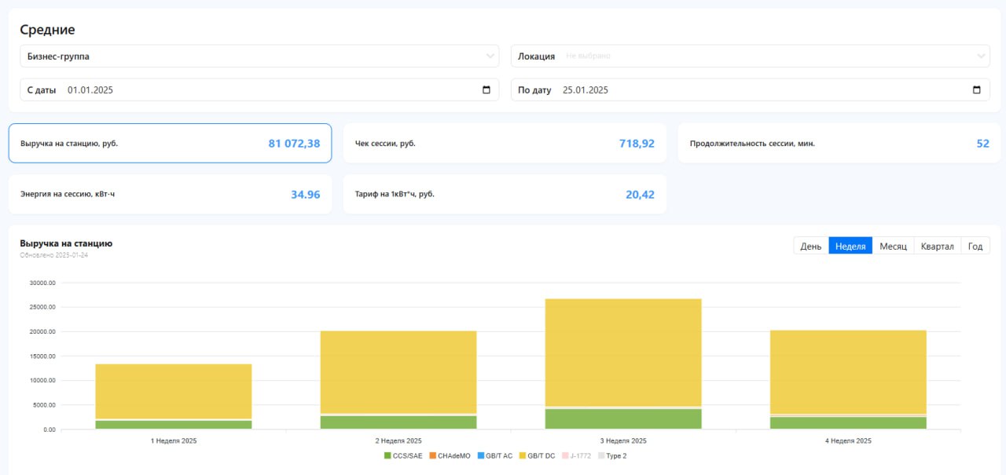Click the '3 Неделя 2025' axis label
This screenshot has width=1006, height=475.
click(623, 440)
